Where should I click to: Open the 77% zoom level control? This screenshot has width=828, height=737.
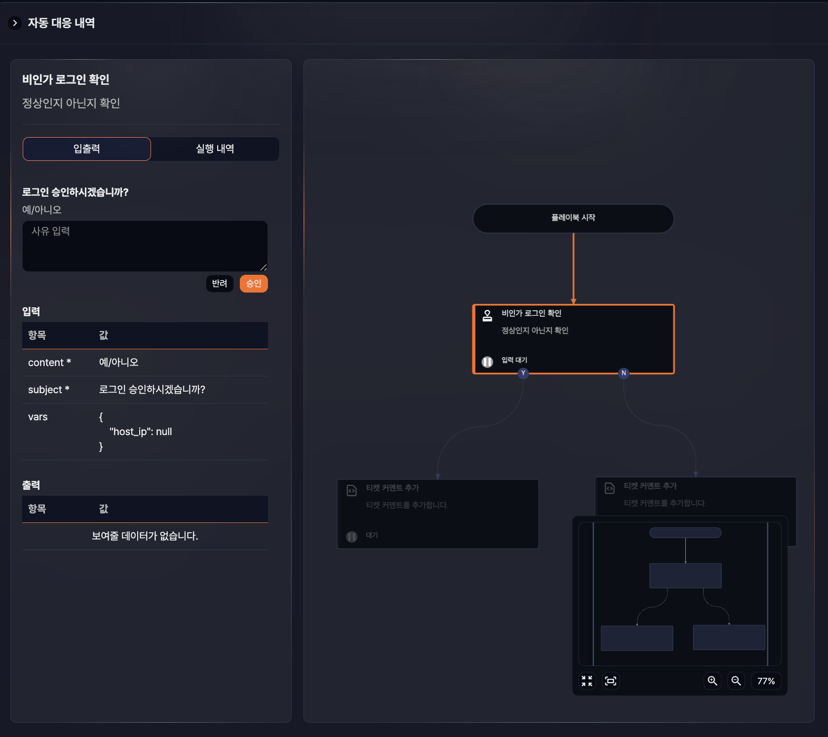pos(766,681)
